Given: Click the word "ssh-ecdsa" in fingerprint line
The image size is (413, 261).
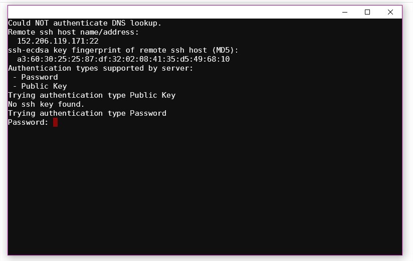Looking at the screenshot, I should click(x=29, y=50).
